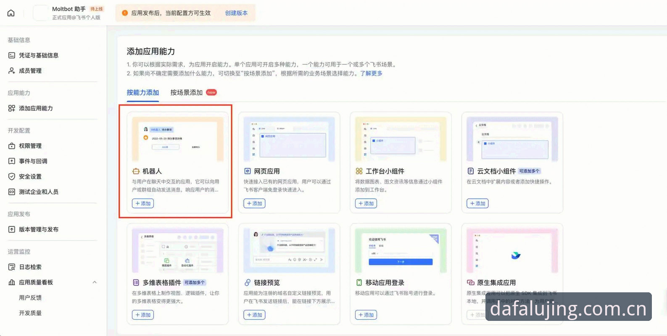Image resolution: width=667 pixels, height=336 pixels.
Task: Select the 安全设置 shield icon
Action: pos(12,176)
